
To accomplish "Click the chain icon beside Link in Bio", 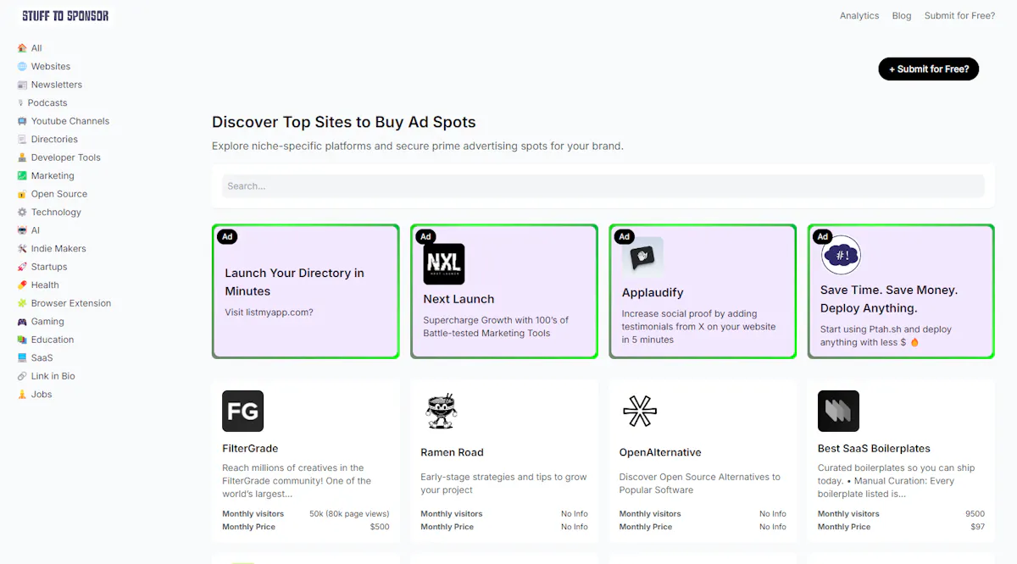I will [22, 376].
